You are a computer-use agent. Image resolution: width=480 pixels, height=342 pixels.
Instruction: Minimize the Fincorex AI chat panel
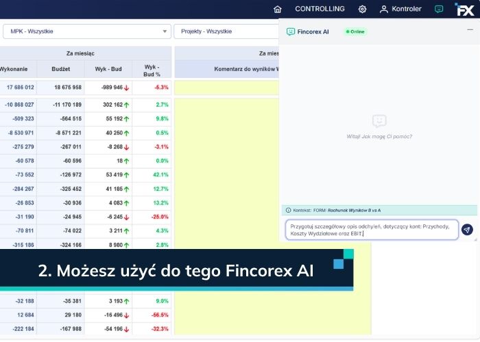click(x=470, y=29)
